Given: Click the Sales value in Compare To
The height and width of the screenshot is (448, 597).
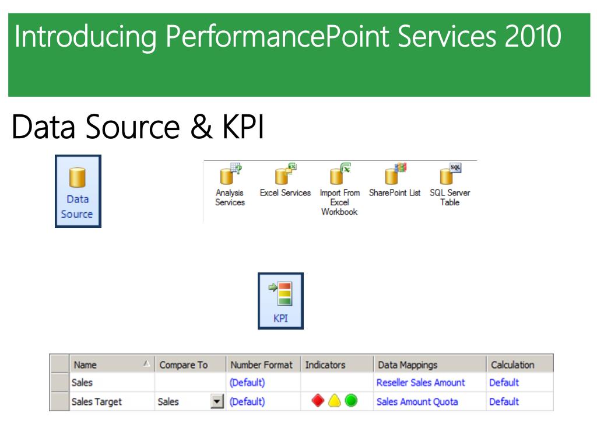Looking at the screenshot, I should pos(168,401).
